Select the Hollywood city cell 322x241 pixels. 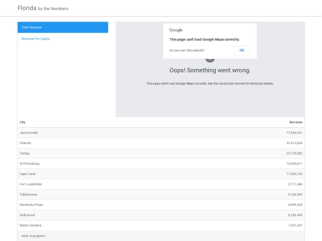click(27, 215)
